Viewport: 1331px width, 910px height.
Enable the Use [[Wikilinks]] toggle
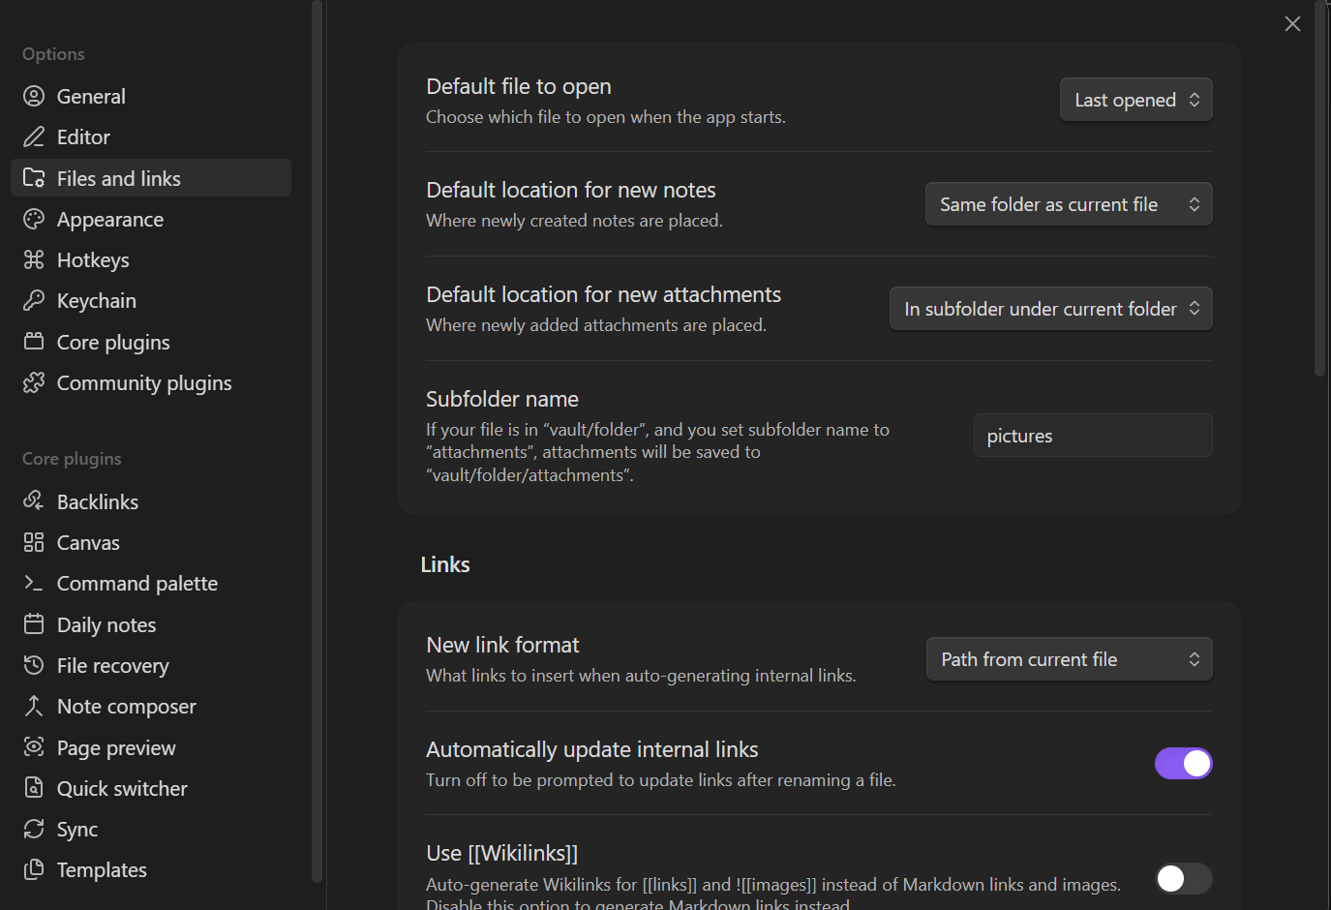tap(1183, 878)
